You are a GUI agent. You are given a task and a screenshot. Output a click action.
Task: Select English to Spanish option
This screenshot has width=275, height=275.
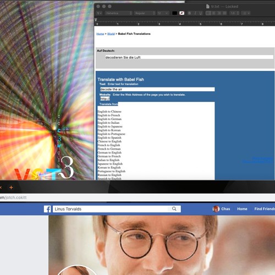[109, 137]
